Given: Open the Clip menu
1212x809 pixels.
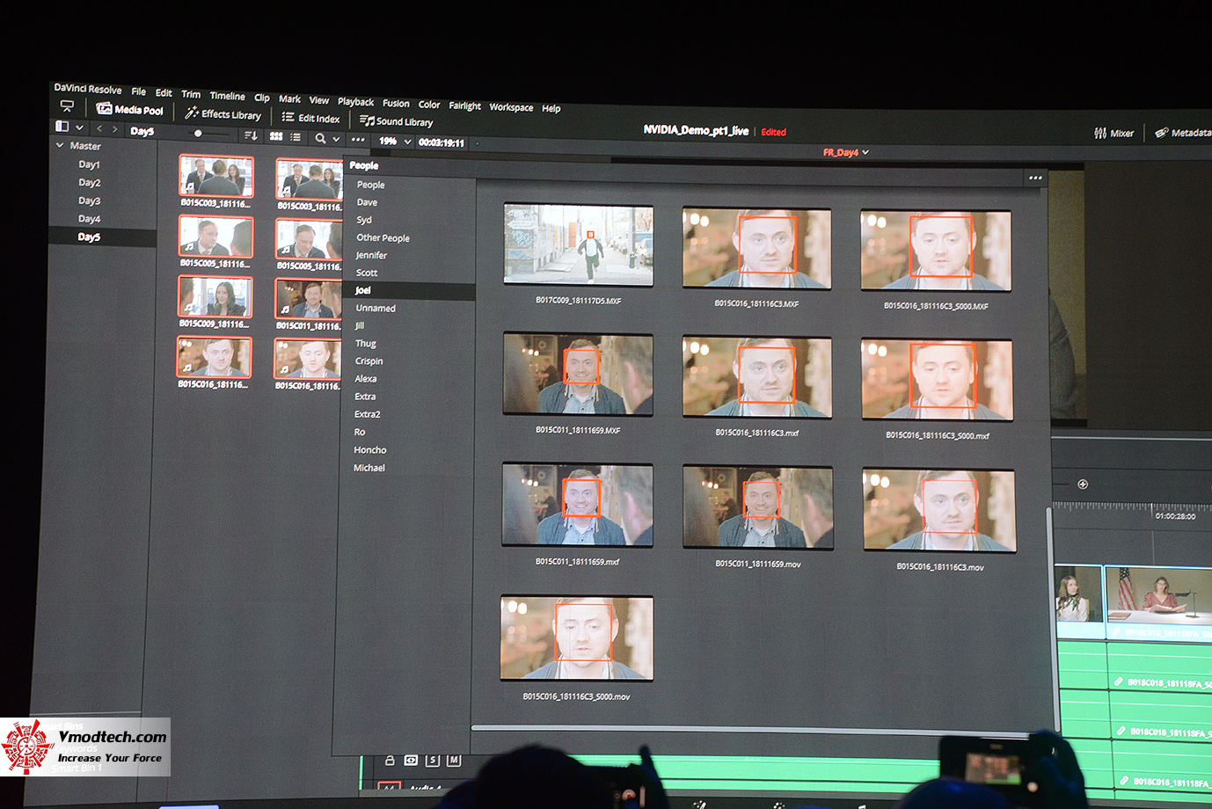Looking at the screenshot, I should point(262,98).
